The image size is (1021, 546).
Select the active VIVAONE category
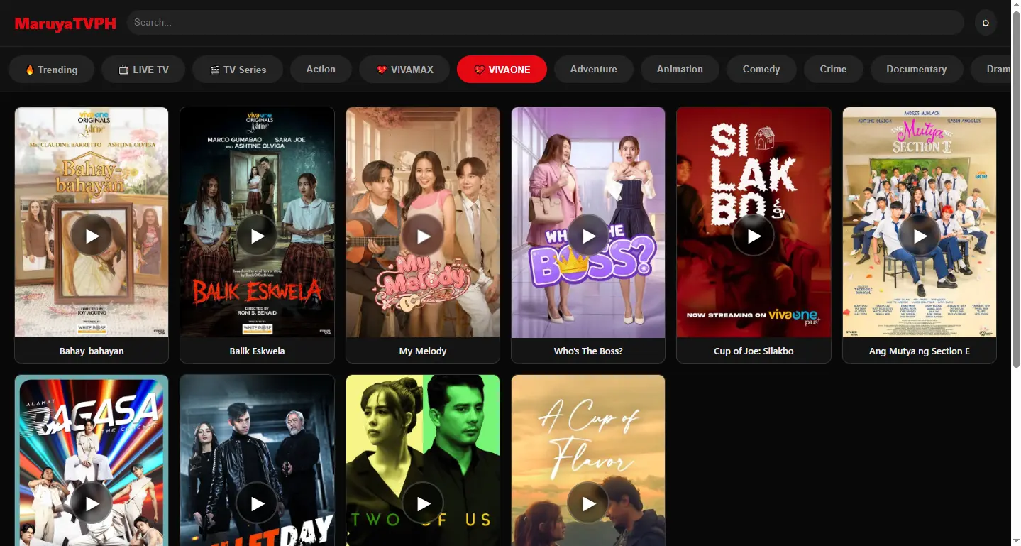click(x=502, y=70)
